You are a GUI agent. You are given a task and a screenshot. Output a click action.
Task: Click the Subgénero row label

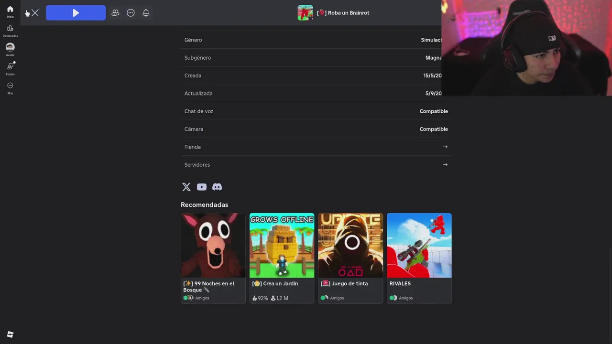(x=197, y=58)
